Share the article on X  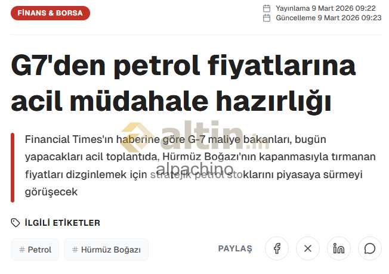[x=308, y=248]
